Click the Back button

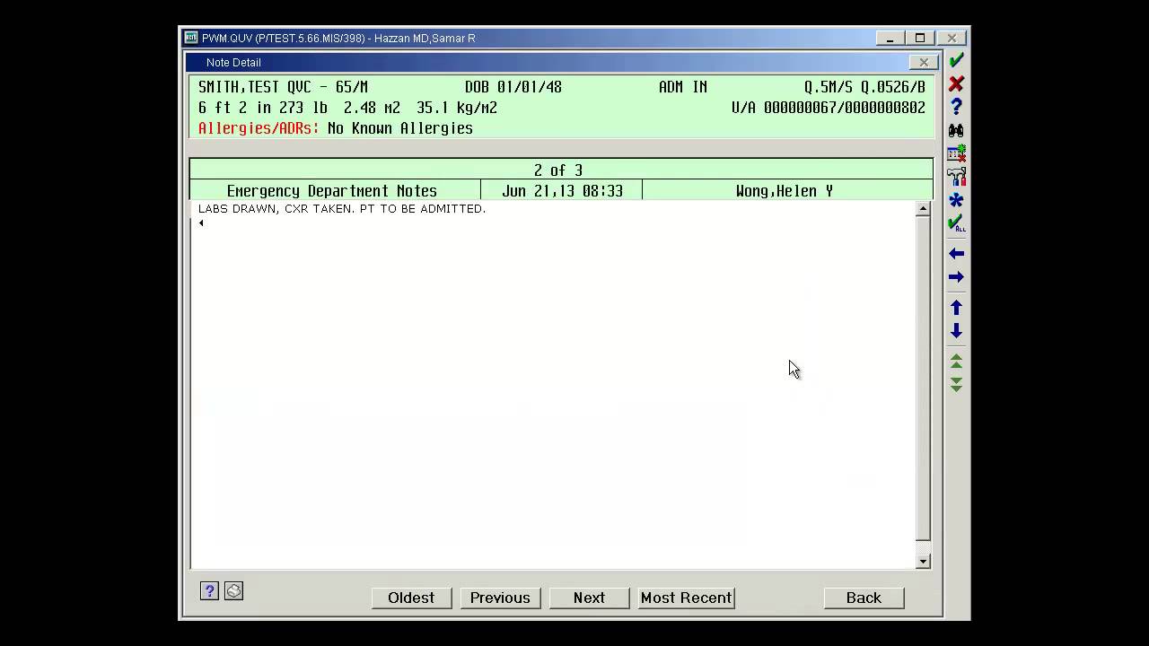pos(864,598)
